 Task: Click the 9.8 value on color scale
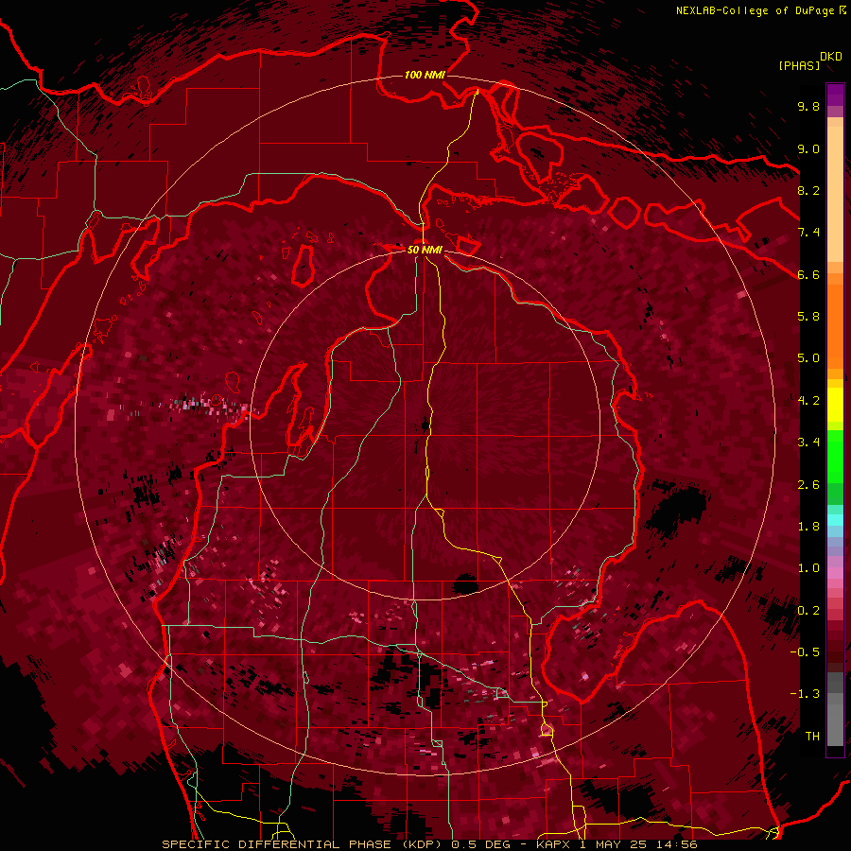click(808, 106)
